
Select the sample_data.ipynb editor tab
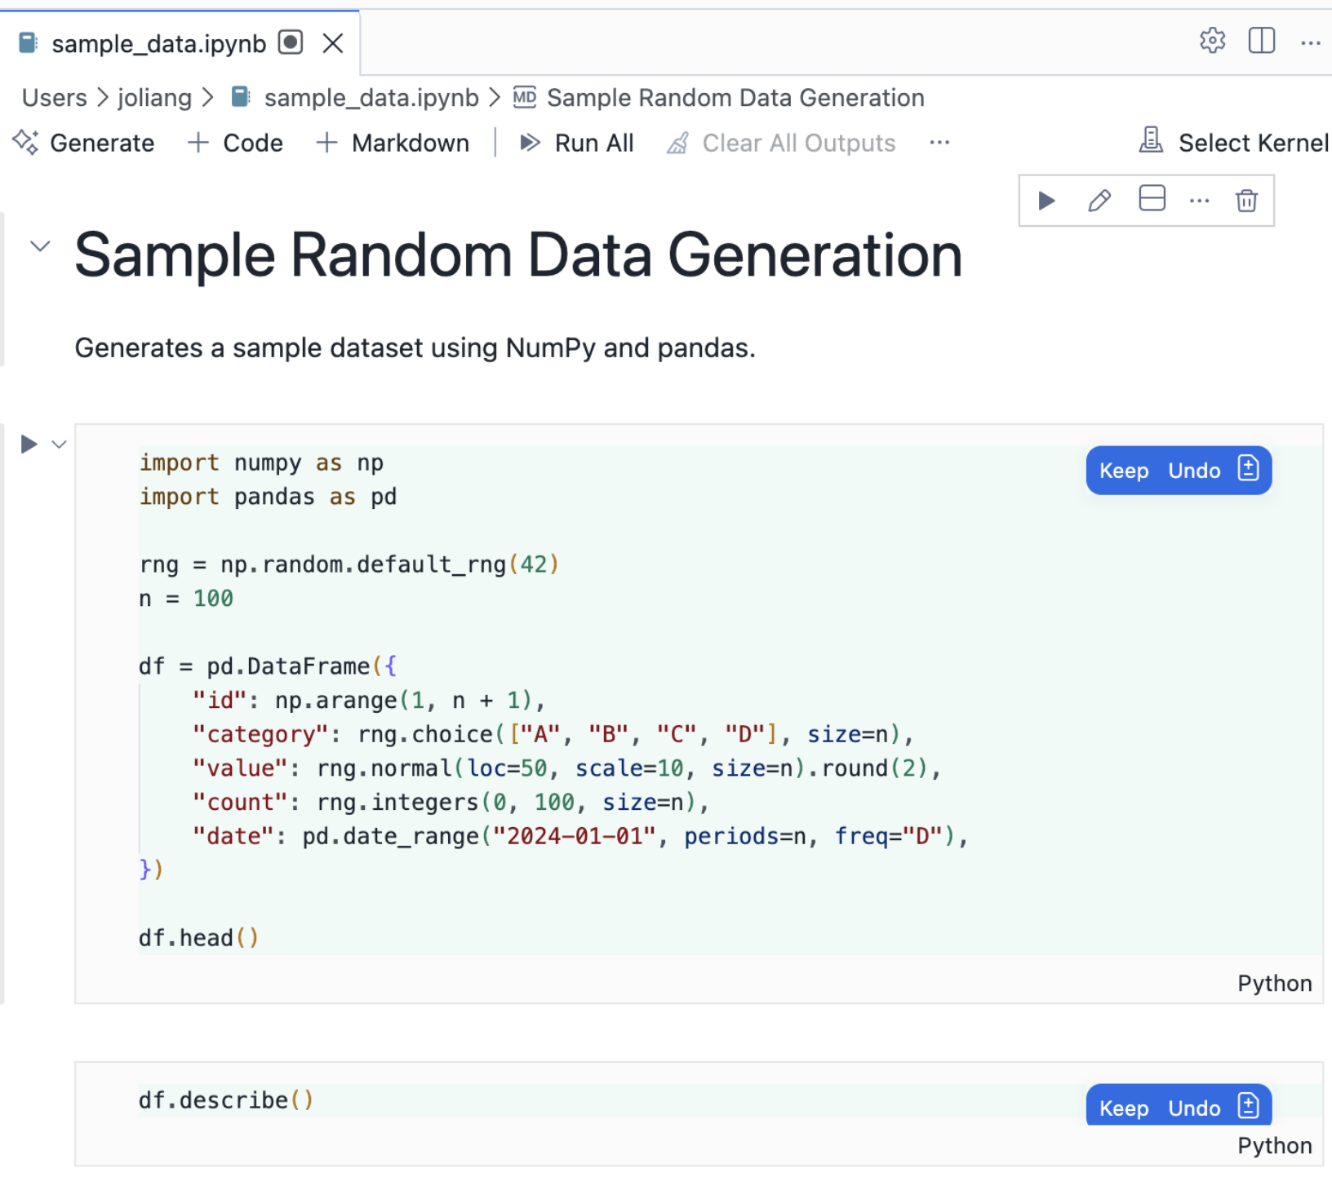[180, 43]
